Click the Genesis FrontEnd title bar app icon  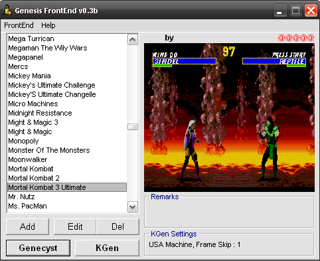tap(8, 11)
